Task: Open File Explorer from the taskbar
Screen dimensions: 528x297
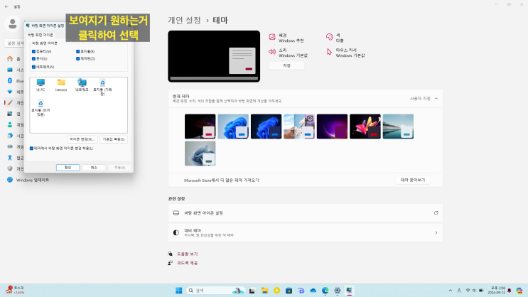Action: (264, 291)
